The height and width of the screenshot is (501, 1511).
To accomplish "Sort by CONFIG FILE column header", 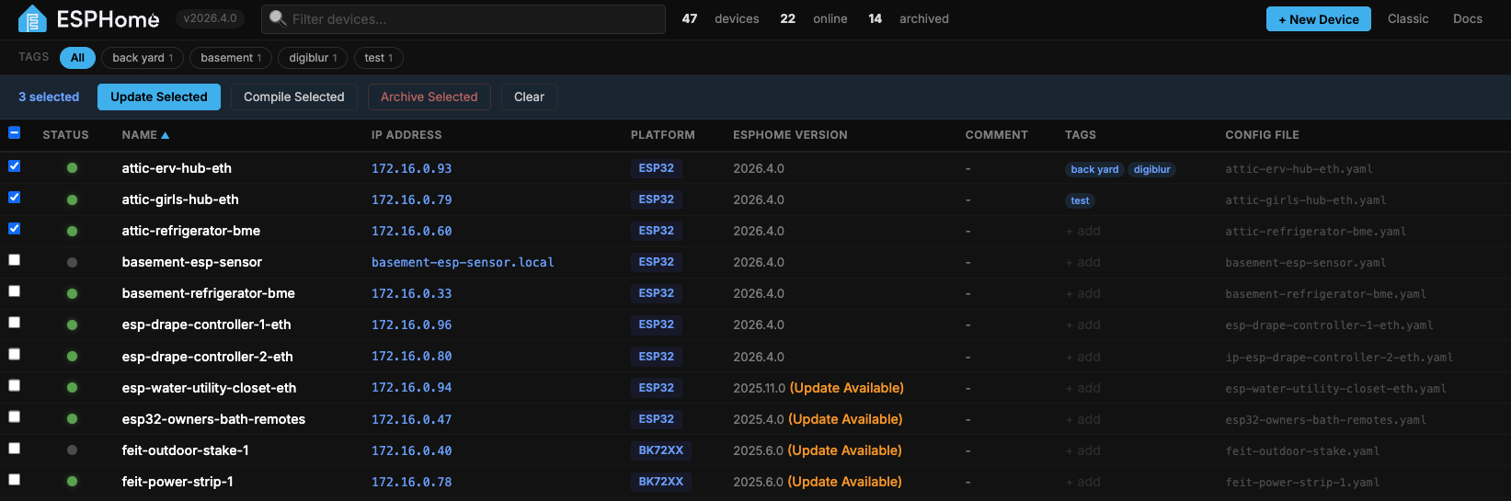I will coord(1262,135).
